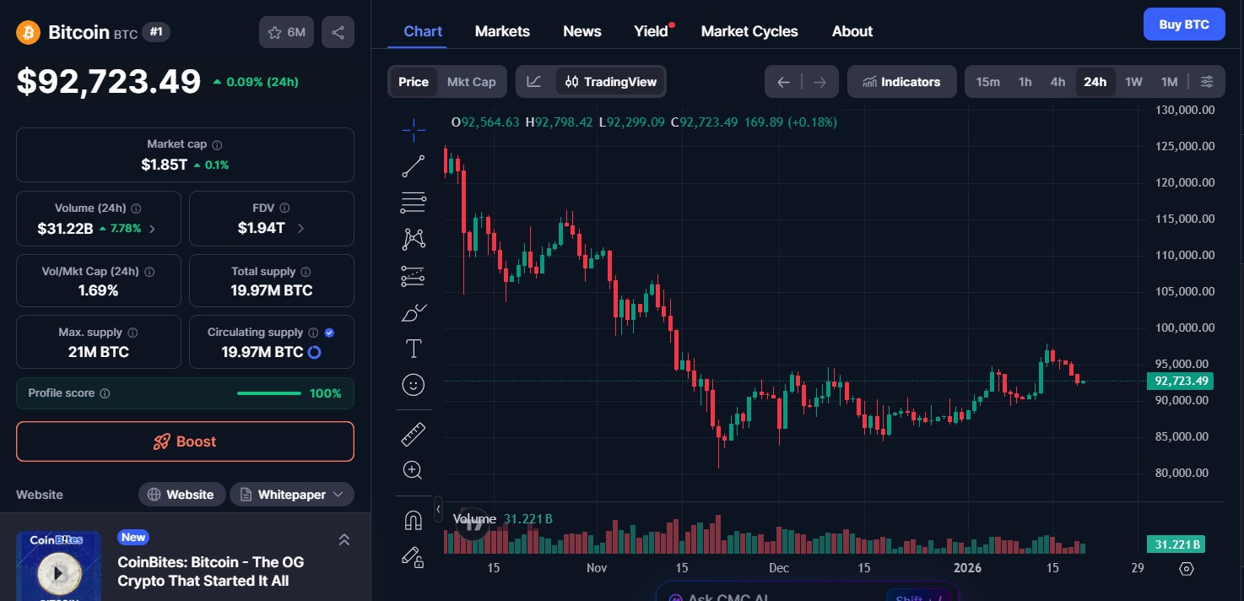Image resolution: width=1244 pixels, height=601 pixels.
Task: Expand the Volume 24h details arrow
Action: tap(153, 229)
